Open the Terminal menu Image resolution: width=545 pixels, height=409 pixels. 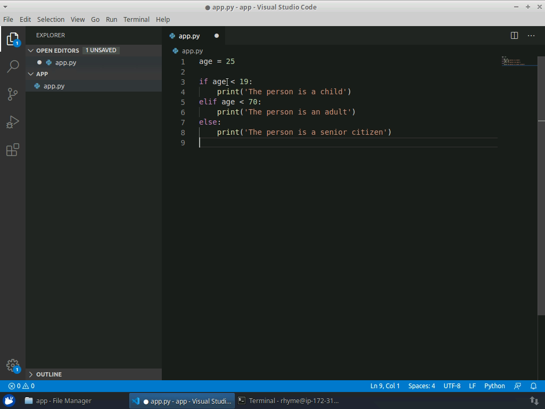click(x=136, y=19)
